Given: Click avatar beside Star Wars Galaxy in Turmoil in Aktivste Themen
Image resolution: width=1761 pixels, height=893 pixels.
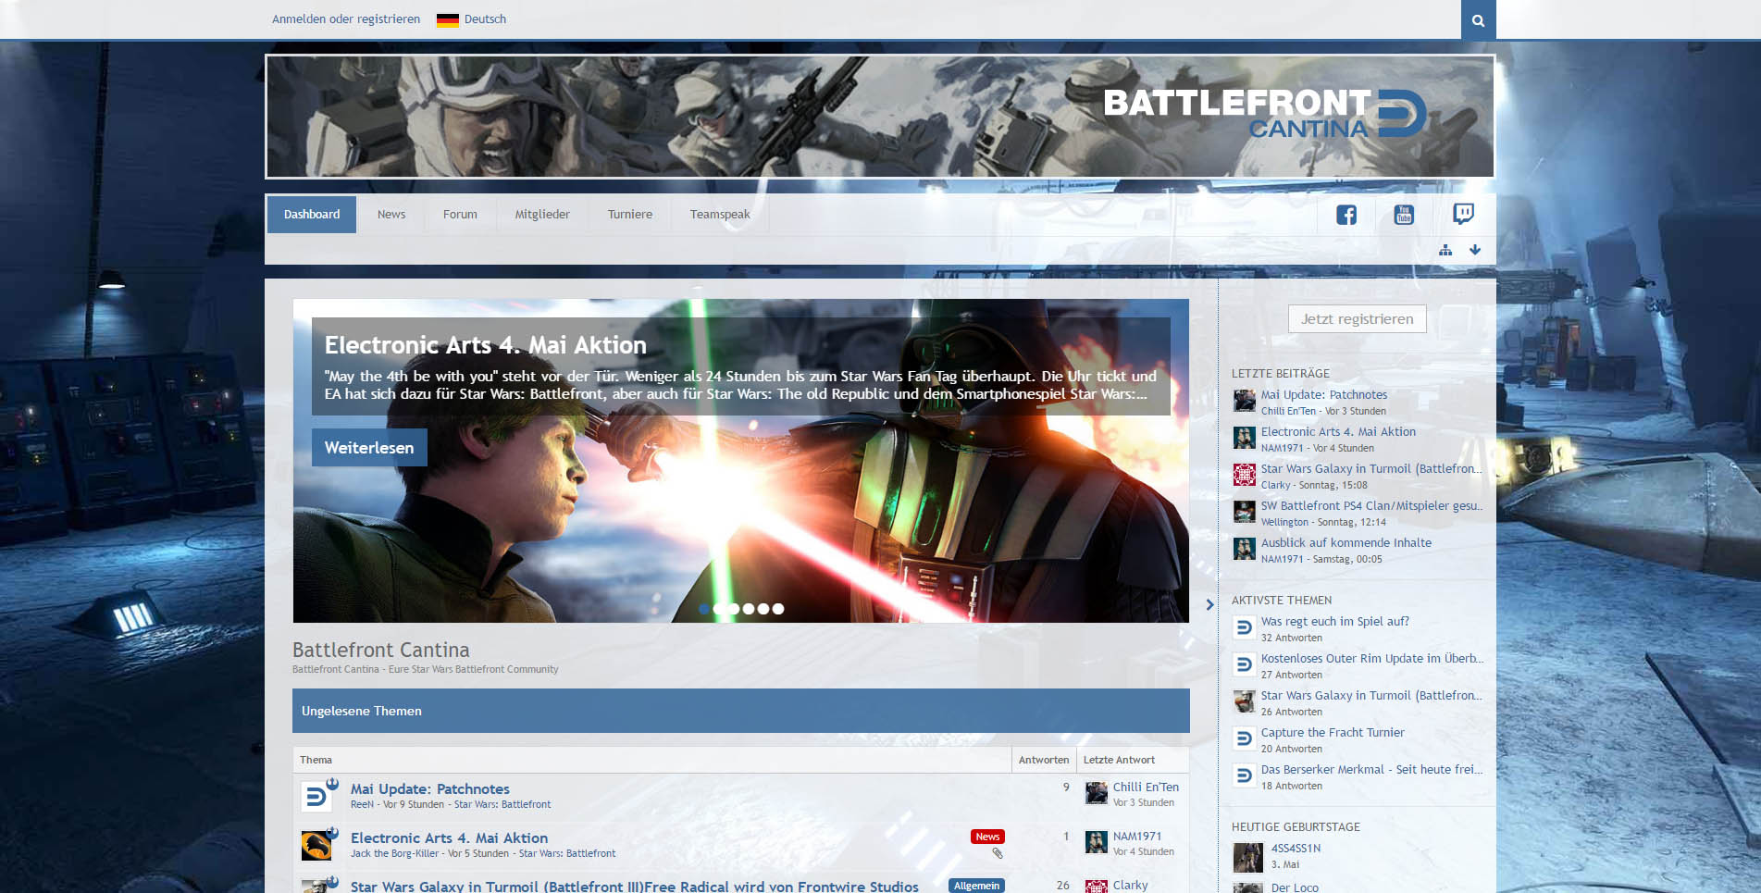Looking at the screenshot, I should (1245, 702).
